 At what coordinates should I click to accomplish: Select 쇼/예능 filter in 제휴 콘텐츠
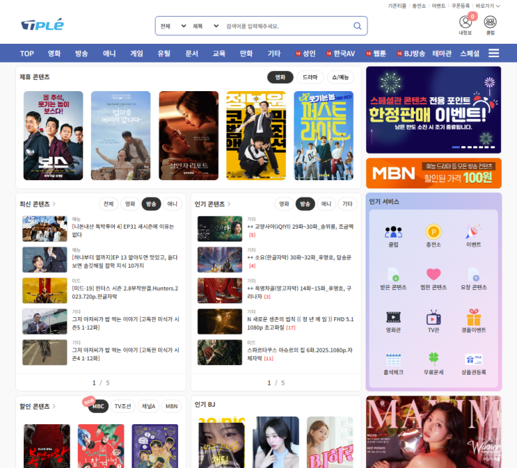click(x=340, y=77)
